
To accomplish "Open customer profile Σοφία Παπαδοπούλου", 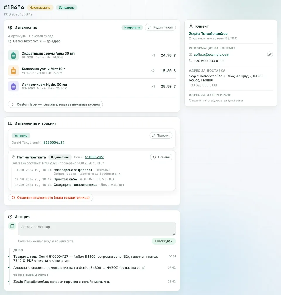I will [208, 33].
